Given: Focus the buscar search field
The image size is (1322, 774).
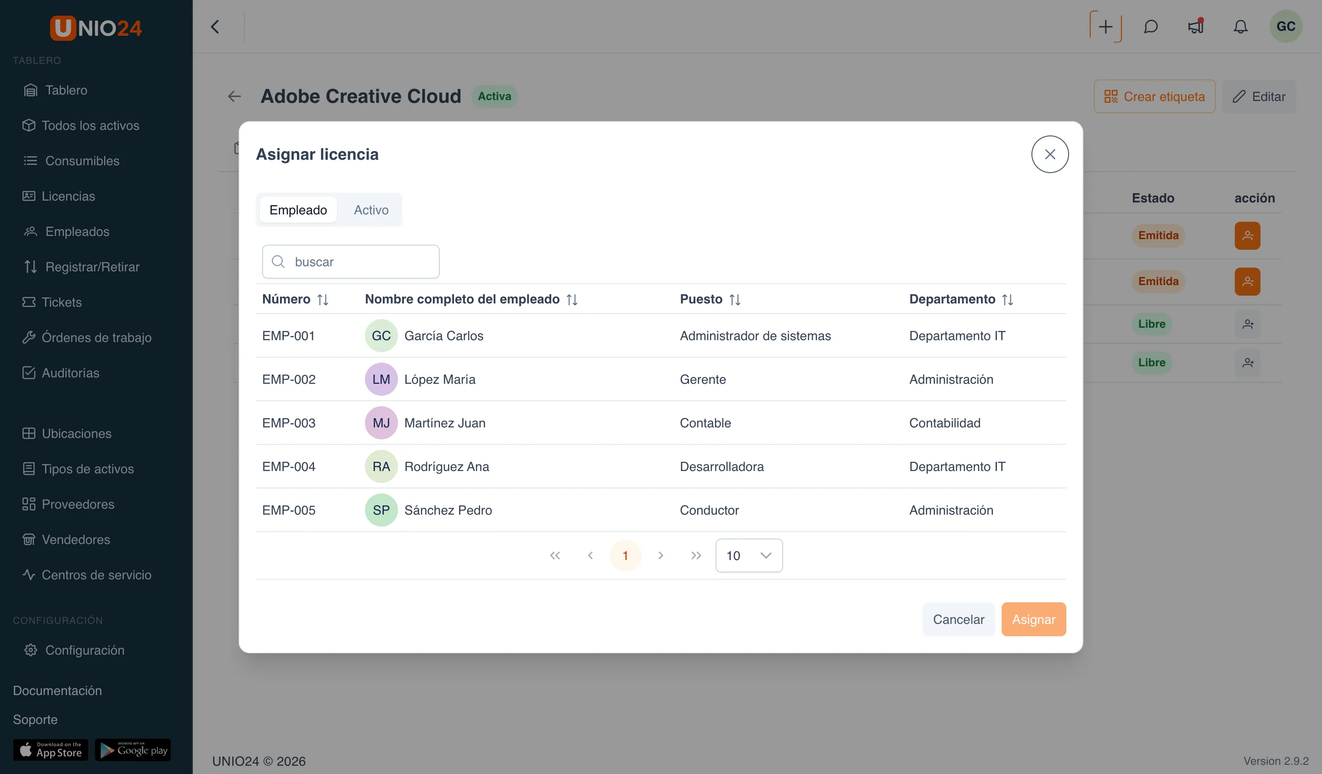Looking at the screenshot, I should click(350, 262).
